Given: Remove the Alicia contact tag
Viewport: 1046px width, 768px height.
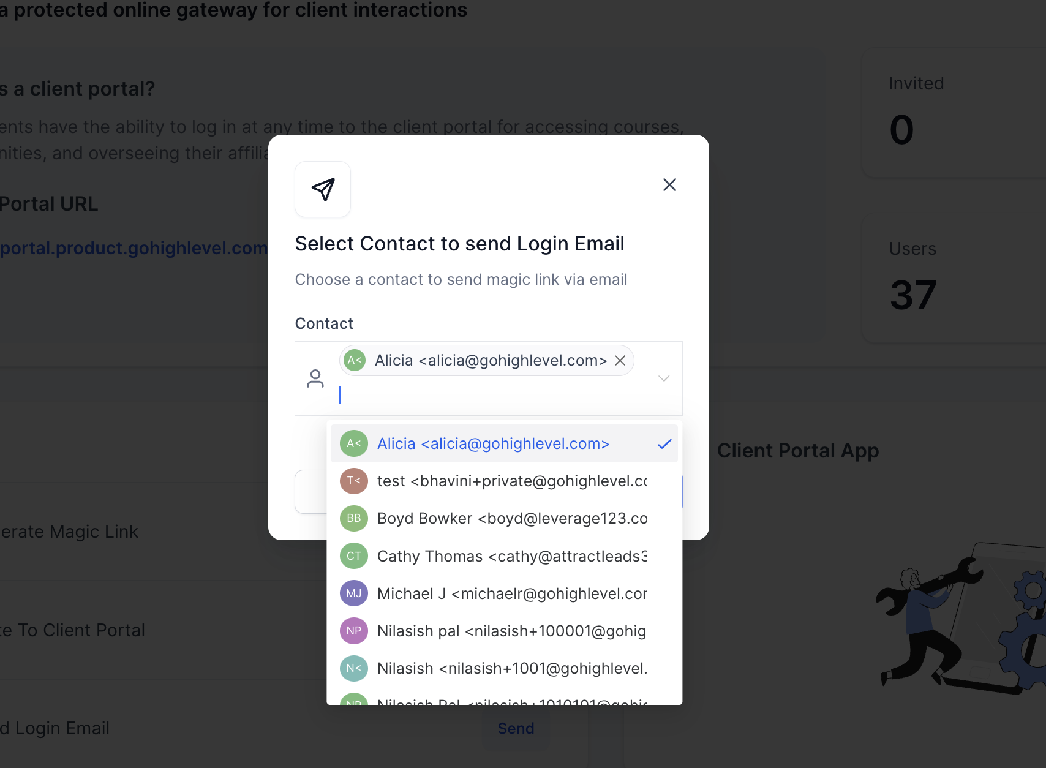Looking at the screenshot, I should [x=620, y=360].
